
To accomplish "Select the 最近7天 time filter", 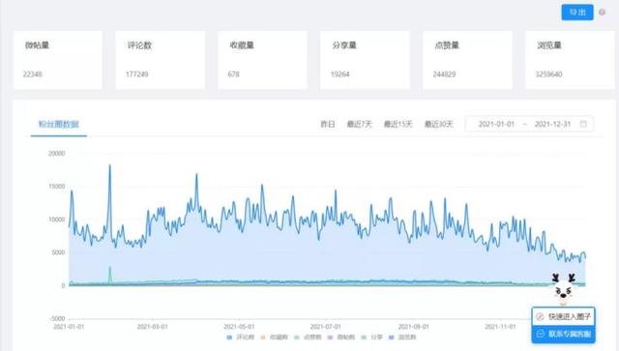I will click(359, 124).
